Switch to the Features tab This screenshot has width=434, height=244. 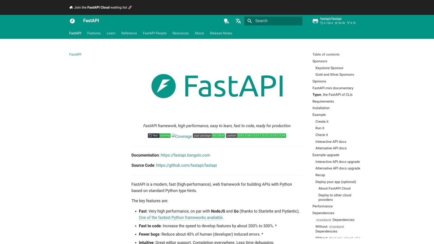tap(94, 33)
